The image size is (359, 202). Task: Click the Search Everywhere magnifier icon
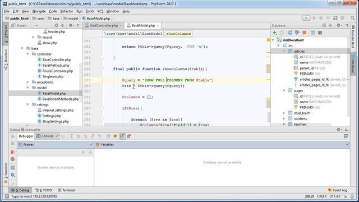[353, 18]
